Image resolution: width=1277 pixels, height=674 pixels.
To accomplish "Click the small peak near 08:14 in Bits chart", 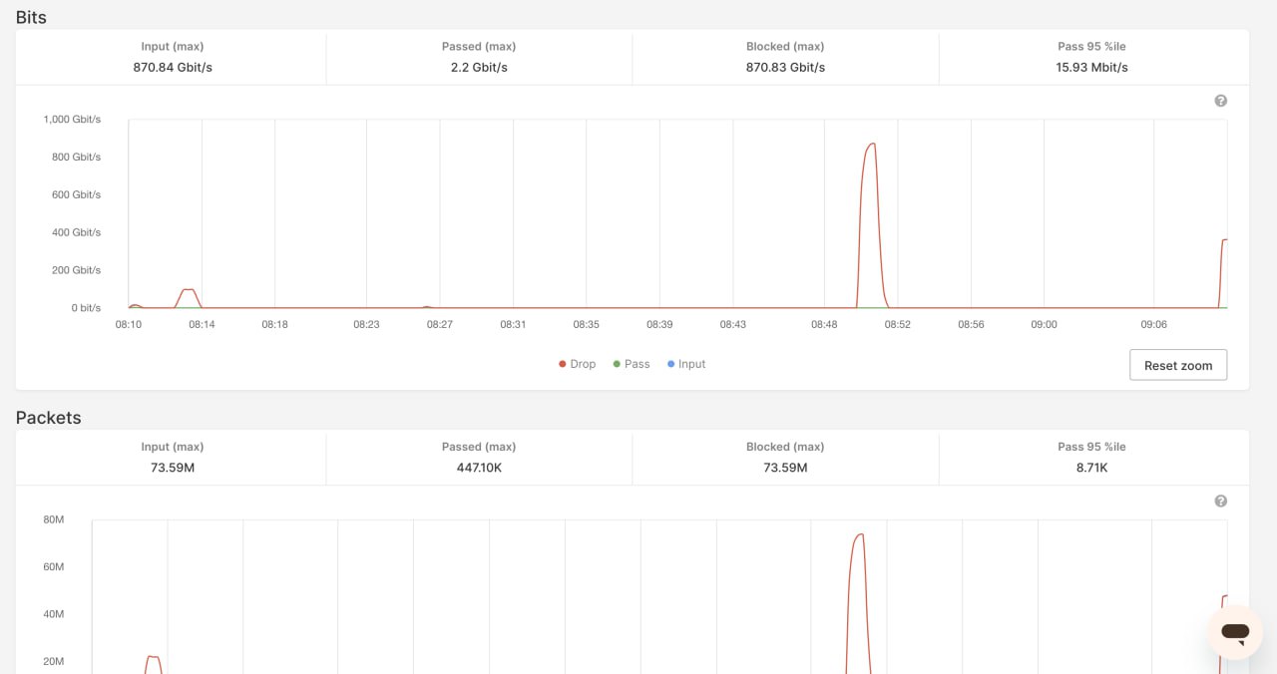I will (187, 290).
